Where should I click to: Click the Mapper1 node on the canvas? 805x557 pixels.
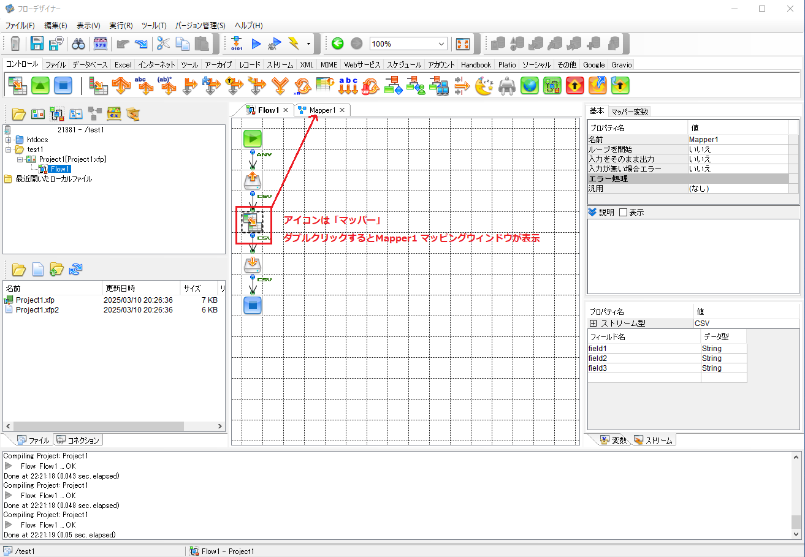[x=253, y=222]
